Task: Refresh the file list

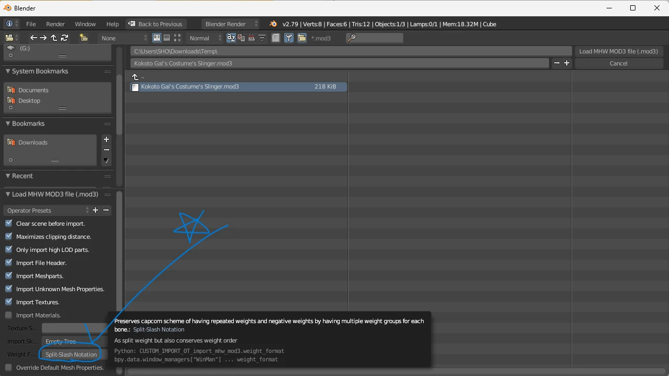Action: click(x=64, y=38)
